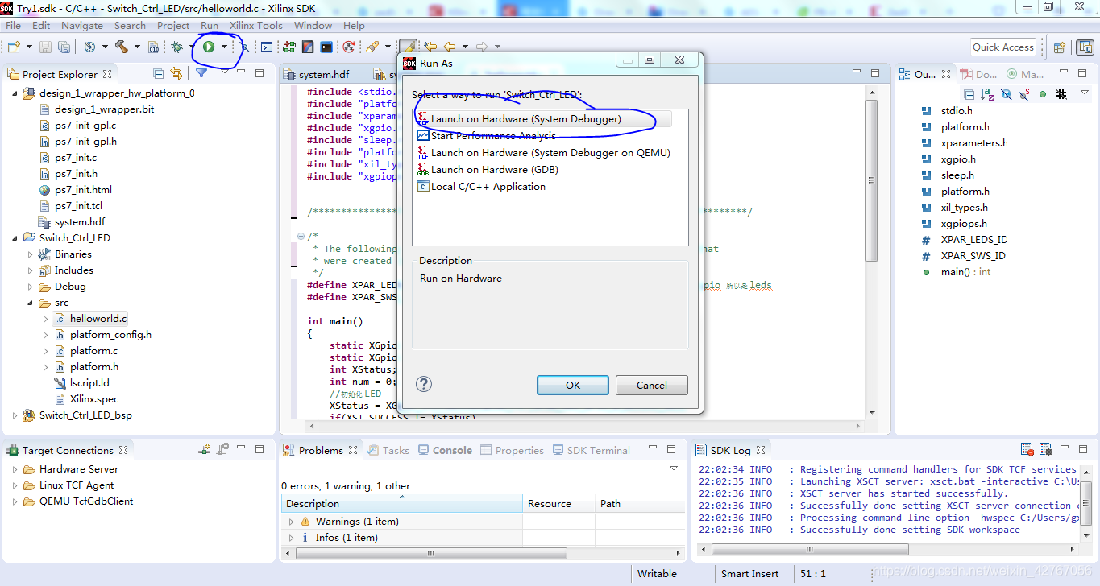Click the Debug bug icon in toolbar
This screenshot has width=1100, height=586.
pos(176,47)
